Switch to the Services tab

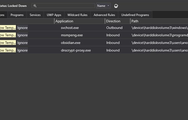[35, 15]
